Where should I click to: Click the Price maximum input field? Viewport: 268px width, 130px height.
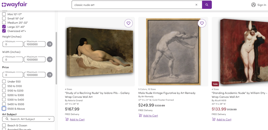point(35,75)
